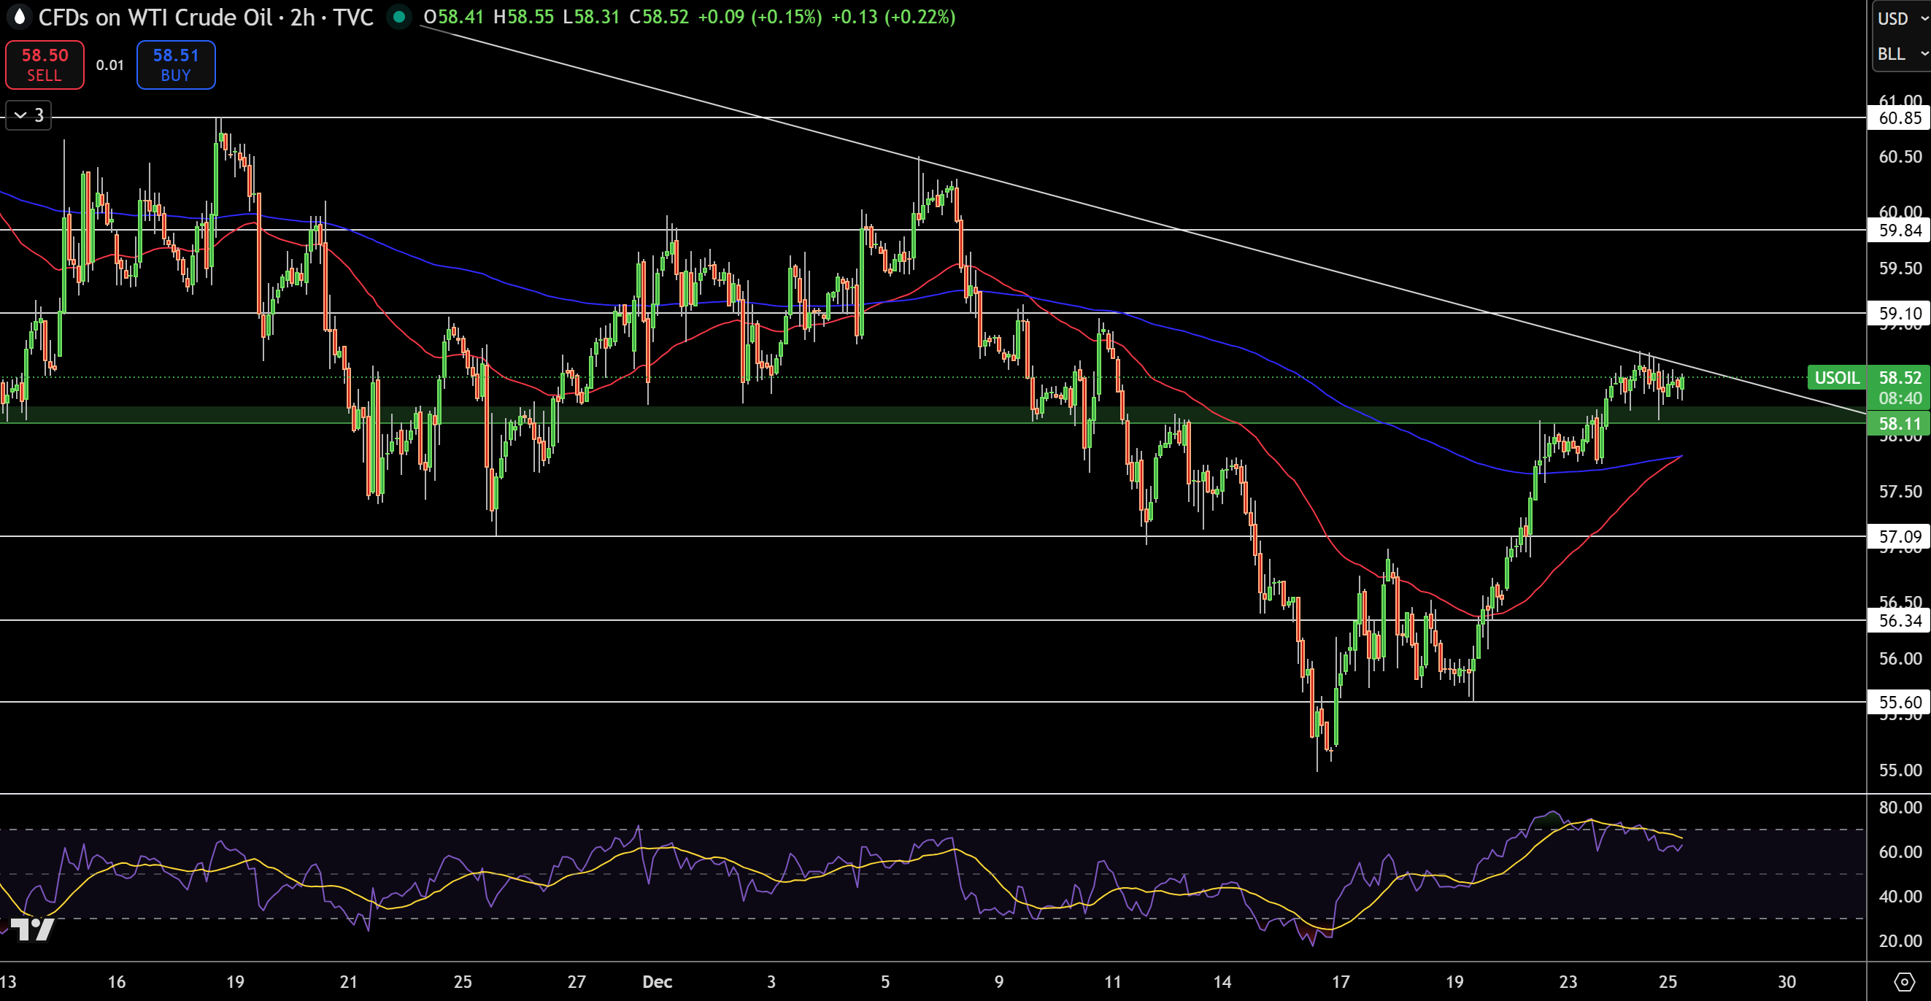
Task: Click the O58.41 open value in header
Action: point(454,18)
